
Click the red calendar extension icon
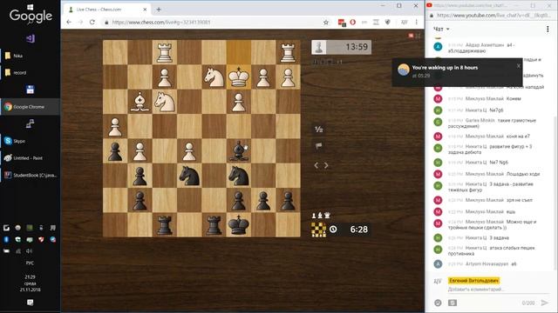(x=342, y=23)
